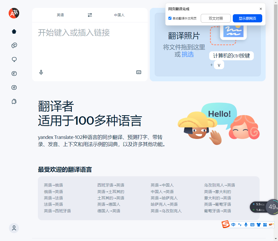Image resolution: width=278 pixels, height=241 pixels.
Task: Select source language 英语
Action: coord(60,15)
